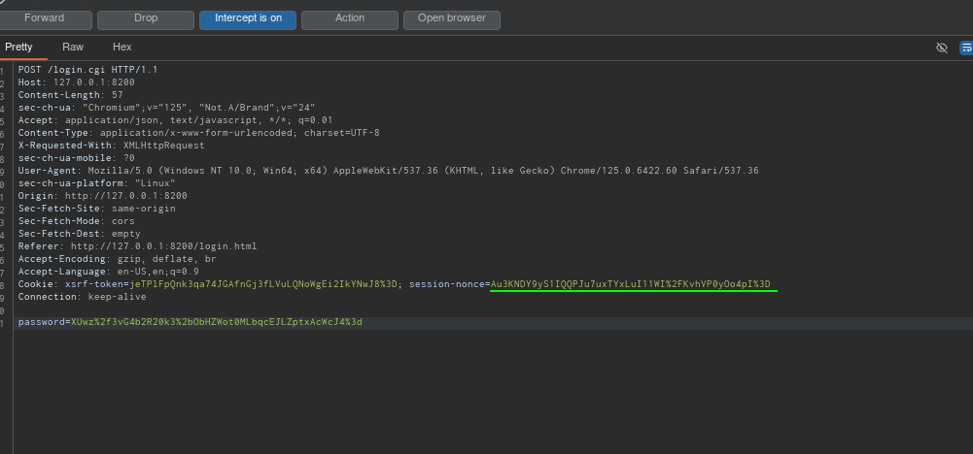
Task: Click the underlined session-nonce cookie value
Action: pos(630,284)
